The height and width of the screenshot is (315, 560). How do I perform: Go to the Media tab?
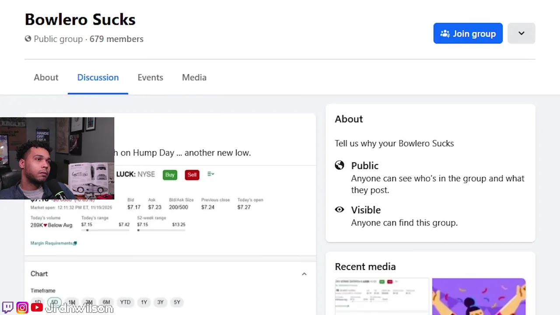pyautogui.click(x=194, y=77)
